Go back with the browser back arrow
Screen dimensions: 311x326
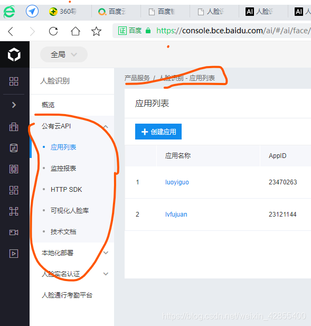[x=11, y=32]
